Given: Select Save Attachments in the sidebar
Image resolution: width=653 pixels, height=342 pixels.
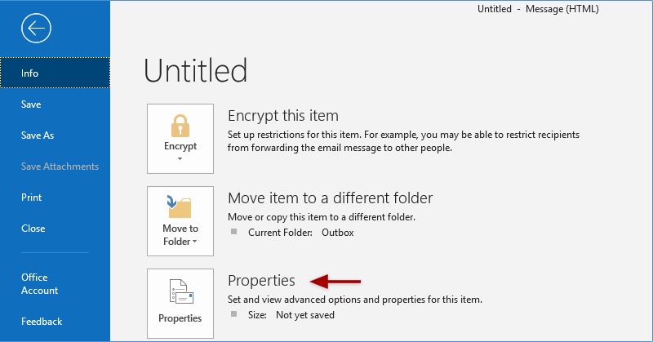Looking at the screenshot, I should tap(60, 167).
